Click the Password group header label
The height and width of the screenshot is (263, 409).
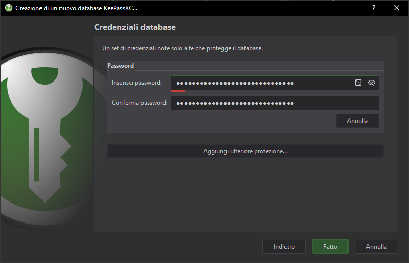pos(120,66)
